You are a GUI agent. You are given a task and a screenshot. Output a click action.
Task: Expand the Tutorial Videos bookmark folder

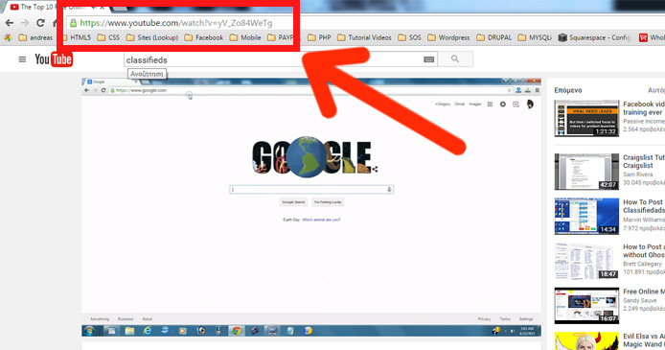point(364,37)
